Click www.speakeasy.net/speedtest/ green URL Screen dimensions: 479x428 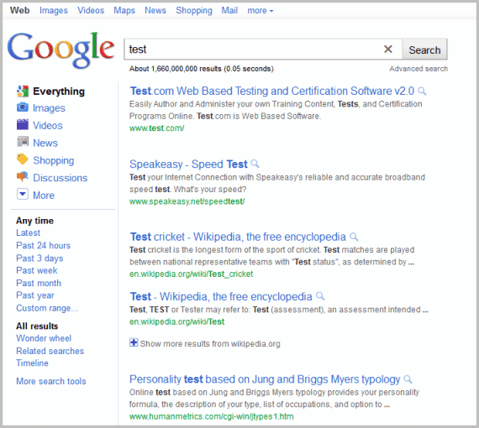pyautogui.click(x=187, y=201)
